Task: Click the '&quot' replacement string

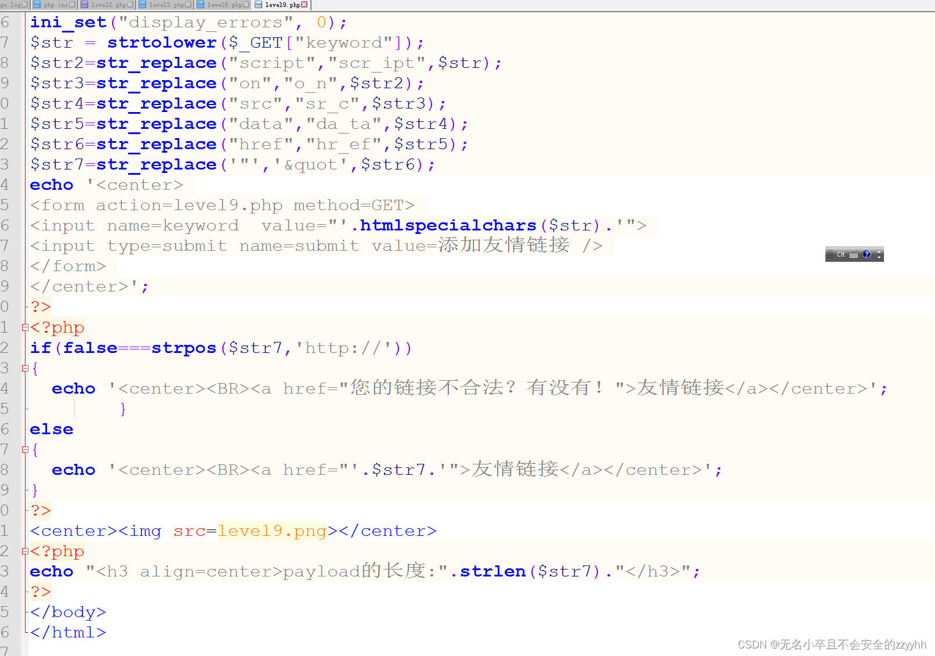Action: pos(311,165)
